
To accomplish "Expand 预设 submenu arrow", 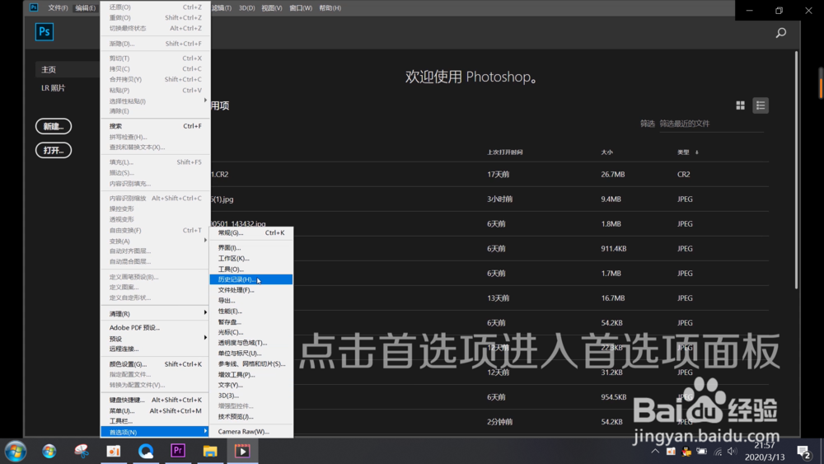I will 205,338.
